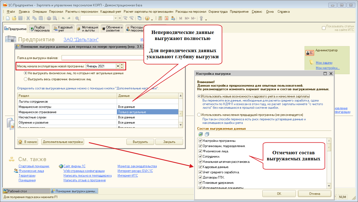Choose 'Использовать начисления предыдущей программы' radio

tap(199, 115)
